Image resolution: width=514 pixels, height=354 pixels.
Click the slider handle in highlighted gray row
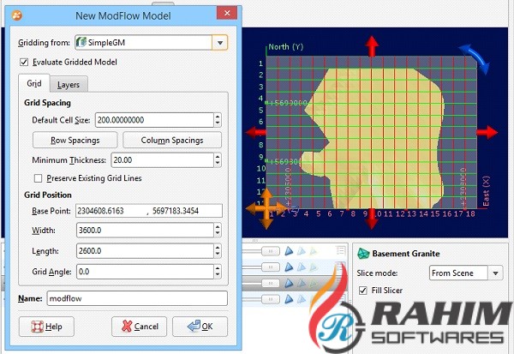pos(271,283)
